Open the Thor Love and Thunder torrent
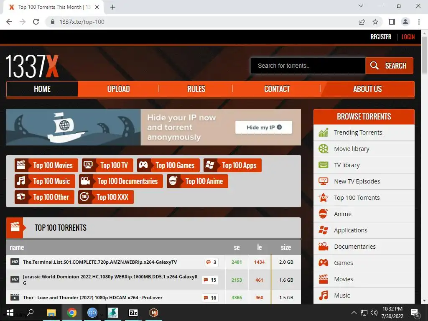Image resolution: width=428 pixels, height=321 pixels. 92,298
